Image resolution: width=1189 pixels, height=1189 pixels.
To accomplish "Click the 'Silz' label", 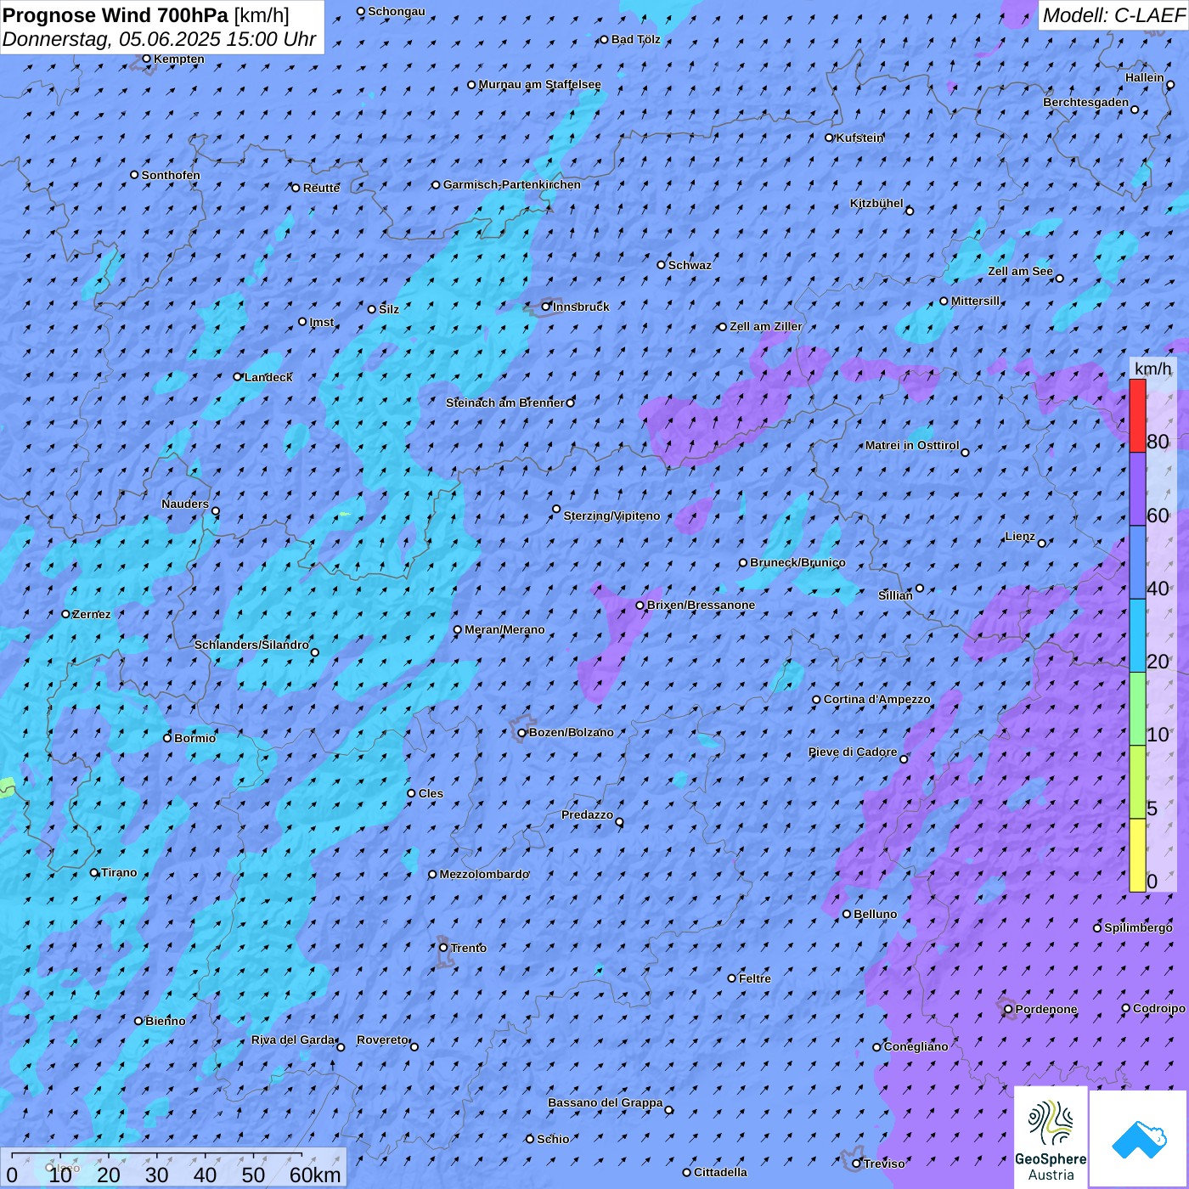I will point(388,309).
